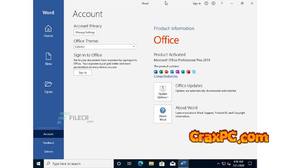Image resolution: width=290 pixels, height=168 pixels.
Task: Select the Account tab in sidebar
Action: click(48, 134)
